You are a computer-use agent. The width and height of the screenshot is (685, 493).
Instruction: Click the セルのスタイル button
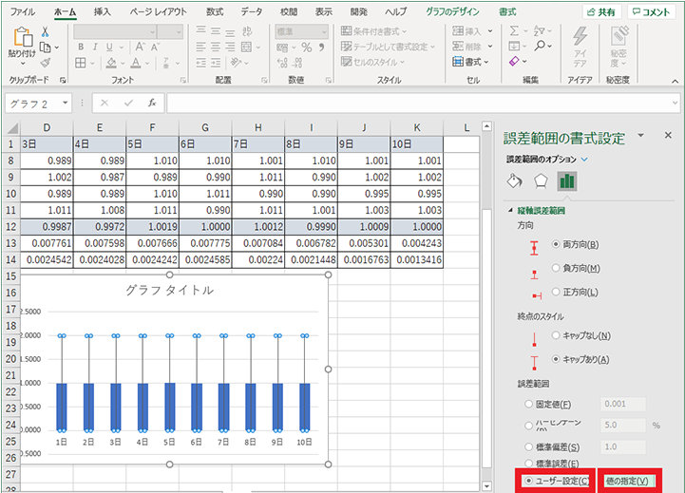pos(372,62)
